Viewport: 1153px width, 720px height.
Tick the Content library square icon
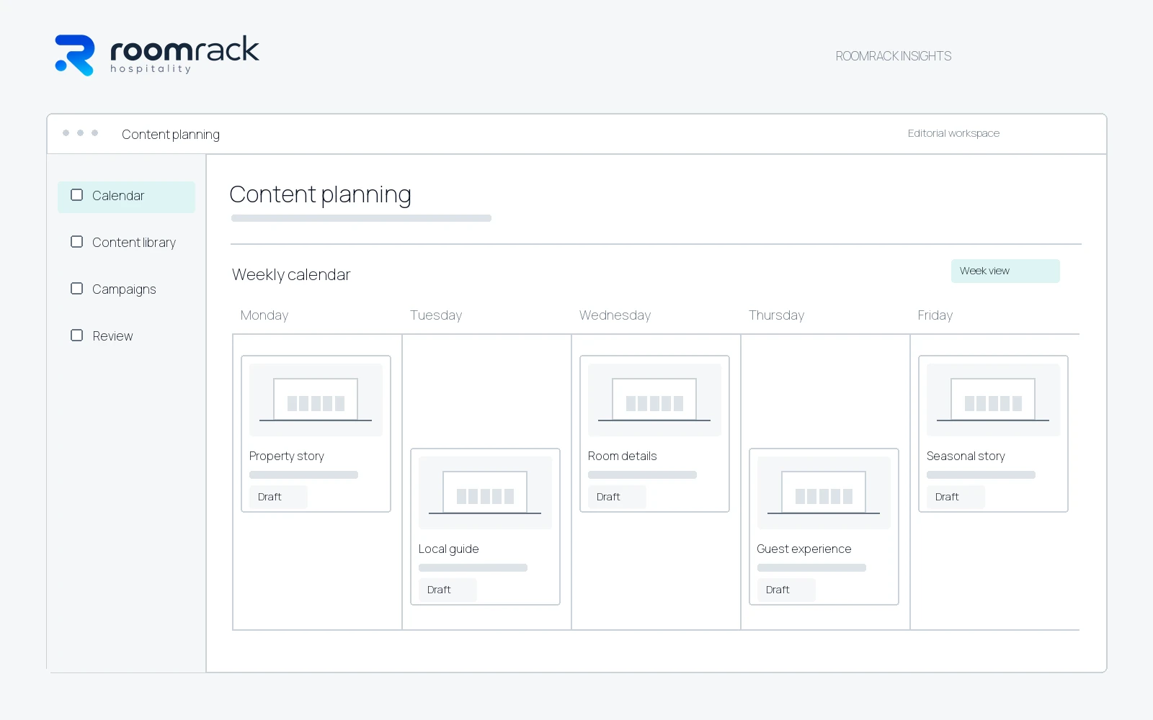76,242
